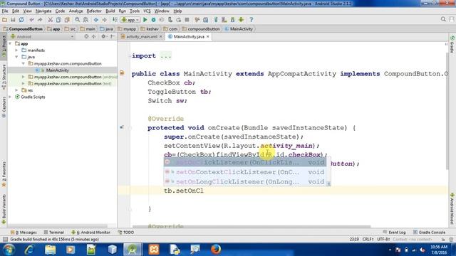Unfold the collapsed import block
The image size is (456, 256).
pyautogui.click(x=166, y=55)
